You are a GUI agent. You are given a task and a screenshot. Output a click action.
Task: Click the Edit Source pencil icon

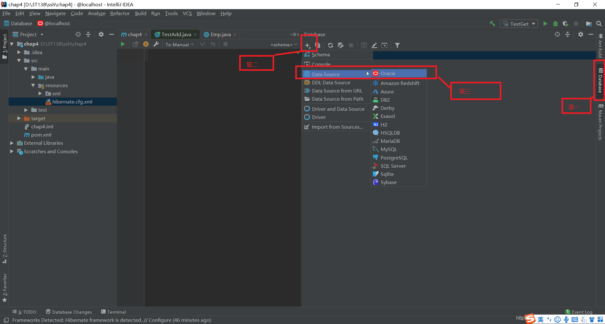tap(374, 45)
